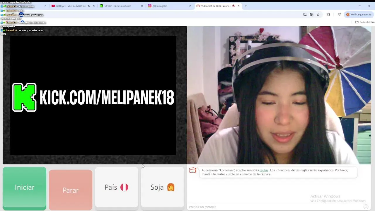Click the KICK.COM/MELIPANEK18 video panel
Image resolution: width=375 pixels, height=211 pixels.
tap(93, 96)
